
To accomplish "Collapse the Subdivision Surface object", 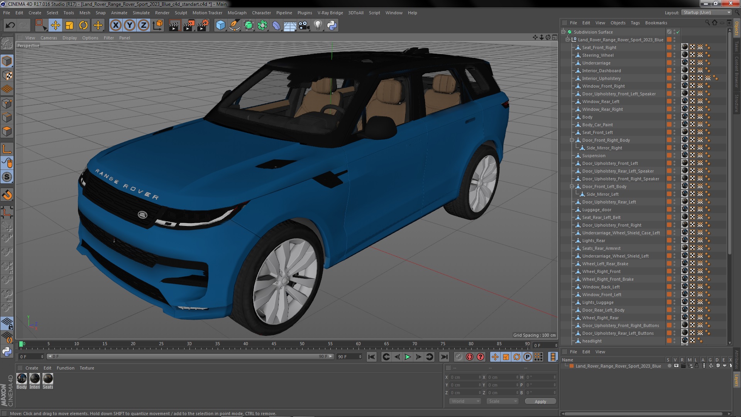I will pos(563,32).
